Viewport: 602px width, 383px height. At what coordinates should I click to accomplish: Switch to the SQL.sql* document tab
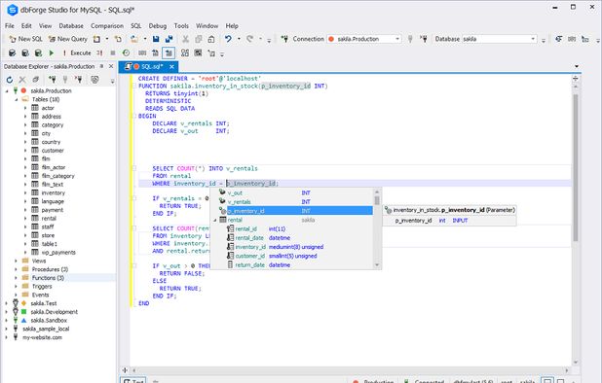point(148,67)
